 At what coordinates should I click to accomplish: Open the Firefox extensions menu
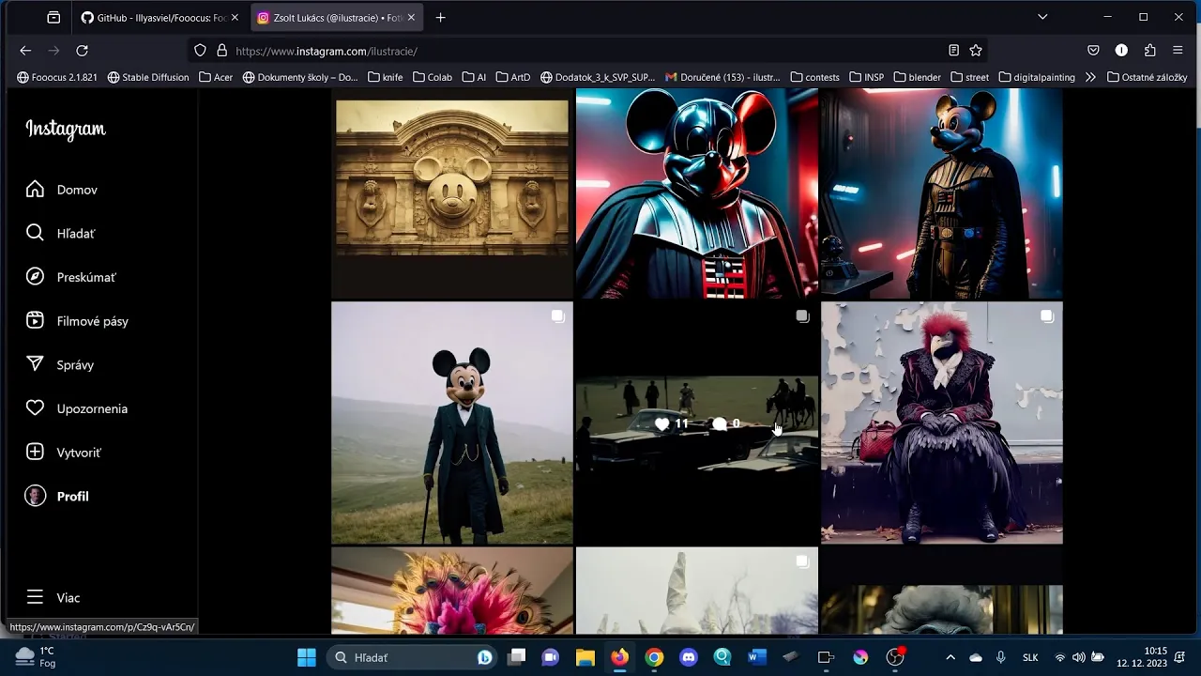click(1149, 51)
